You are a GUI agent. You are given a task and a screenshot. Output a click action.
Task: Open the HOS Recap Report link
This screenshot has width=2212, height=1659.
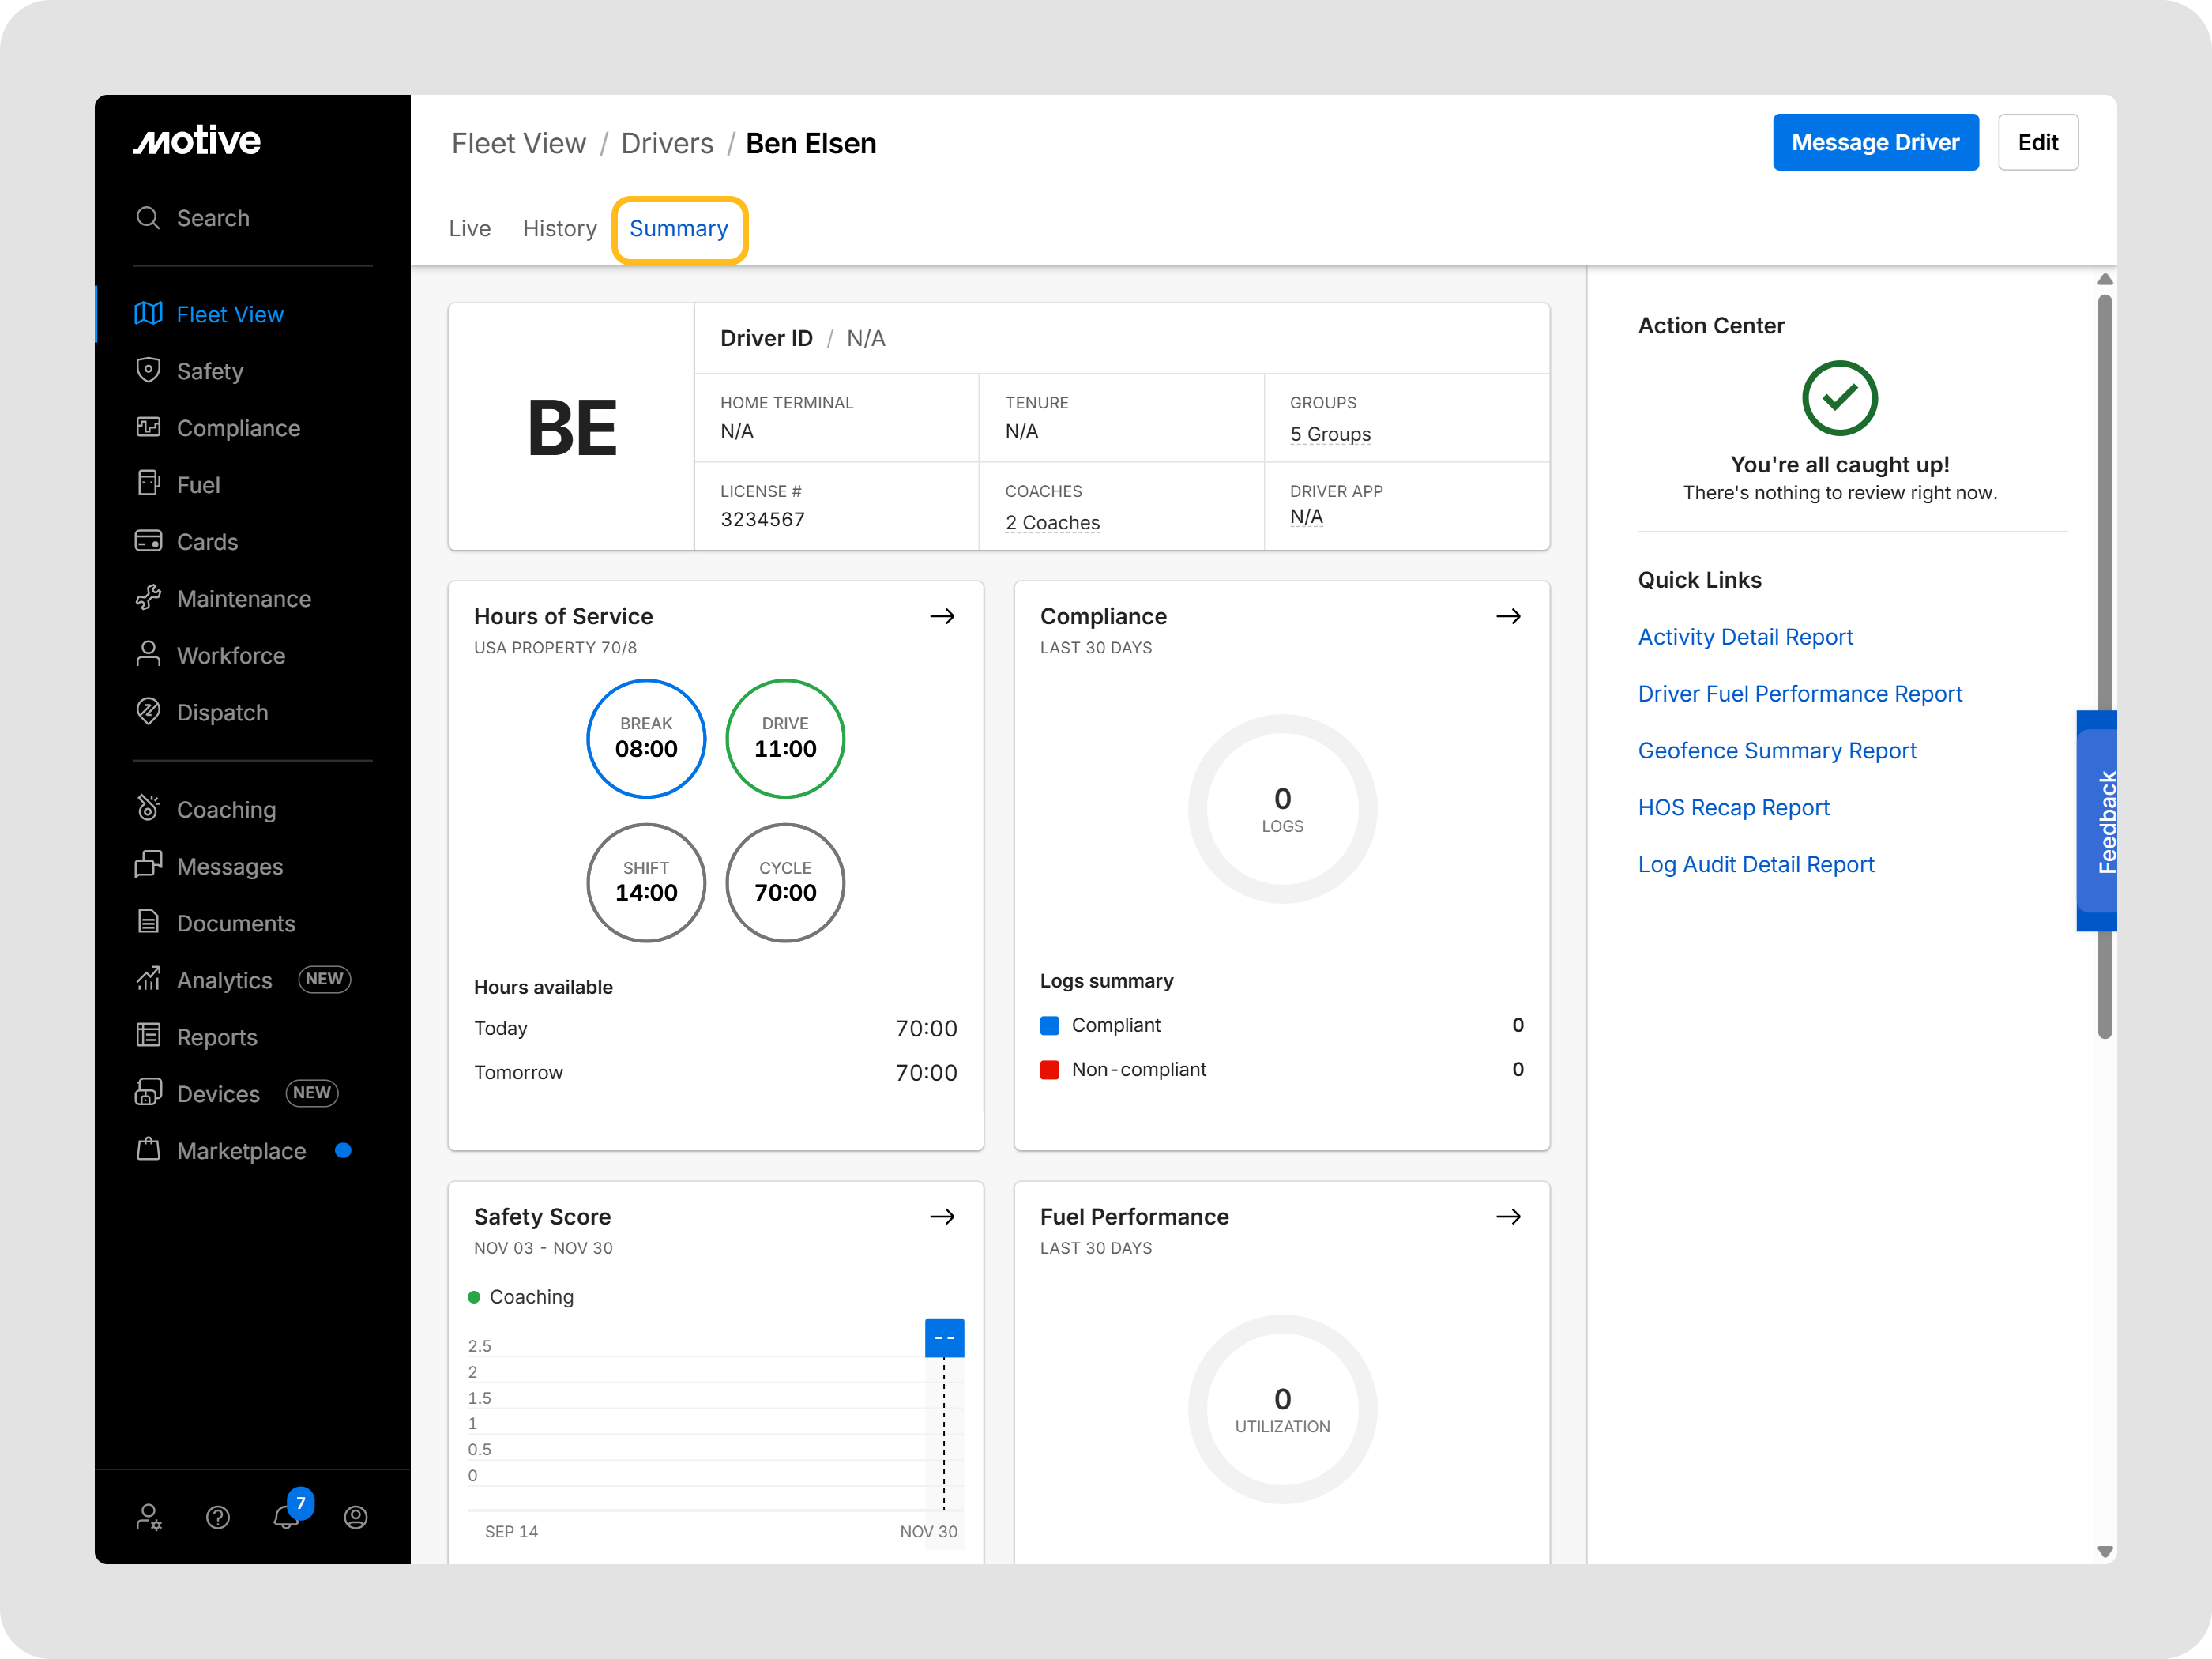tap(1733, 807)
